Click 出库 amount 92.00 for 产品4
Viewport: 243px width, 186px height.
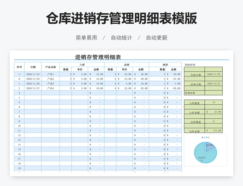[141, 88]
